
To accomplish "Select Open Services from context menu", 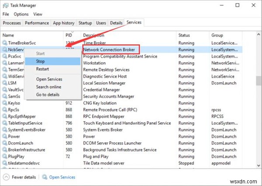I will (53, 79).
